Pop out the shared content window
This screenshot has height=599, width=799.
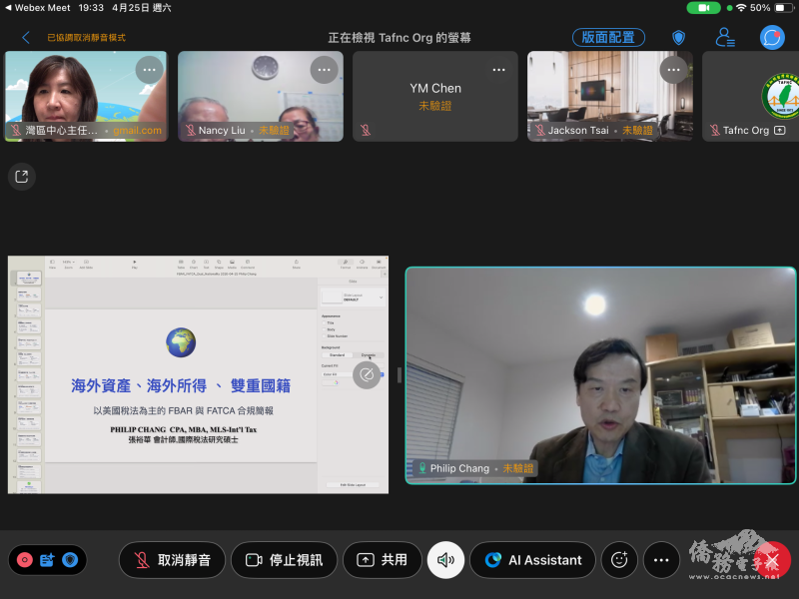point(21,177)
